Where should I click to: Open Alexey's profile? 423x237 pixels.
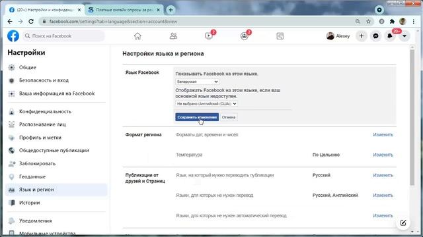click(x=338, y=36)
